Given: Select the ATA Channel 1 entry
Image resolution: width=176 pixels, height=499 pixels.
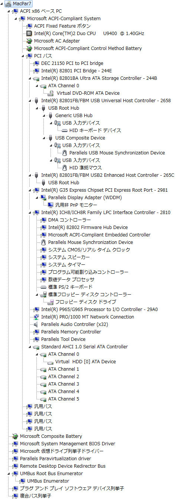Looking at the screenshot, I should point(63,369).
